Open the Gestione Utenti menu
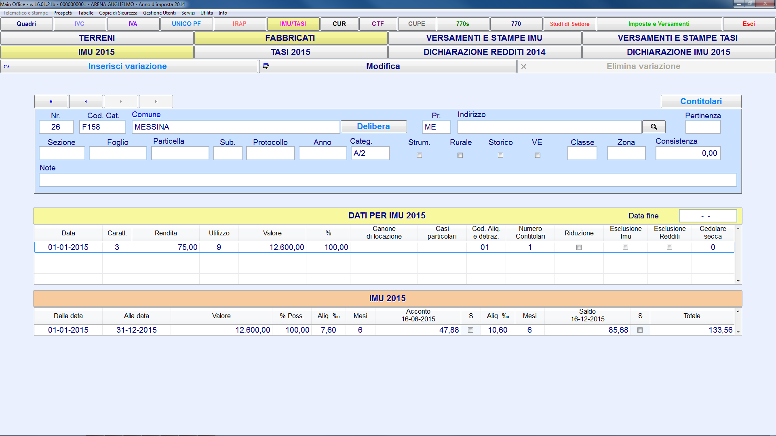The height and width of the screenshot is (436, 776). pos(159,13)
